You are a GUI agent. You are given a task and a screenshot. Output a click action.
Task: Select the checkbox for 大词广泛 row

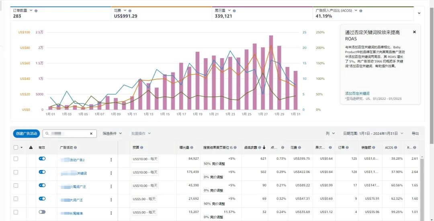click(16, 199)
